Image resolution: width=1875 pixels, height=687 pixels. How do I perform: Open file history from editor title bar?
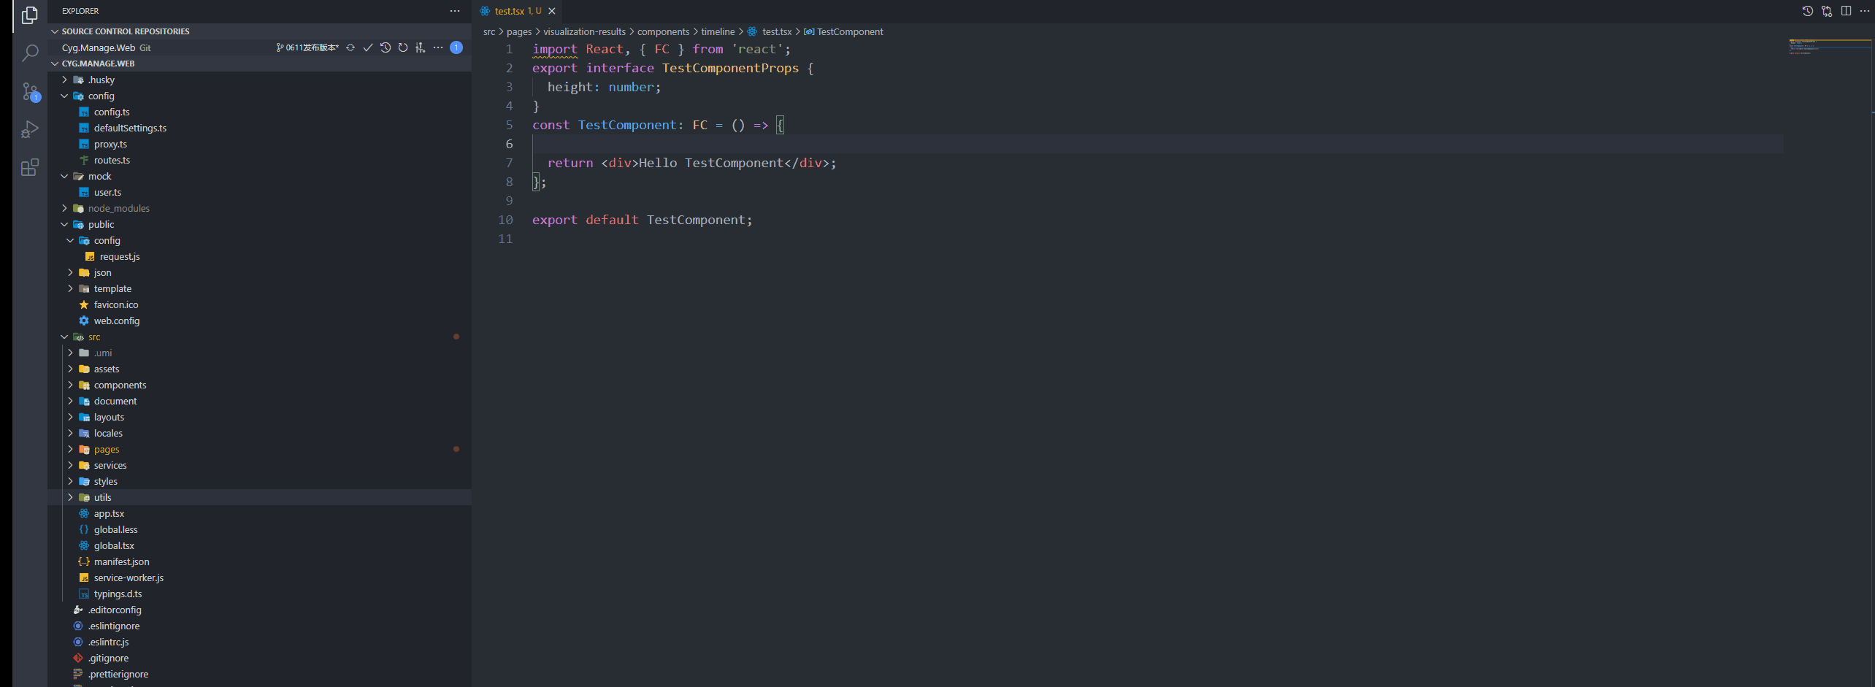pyautogui.click(x=1808, y=11)
